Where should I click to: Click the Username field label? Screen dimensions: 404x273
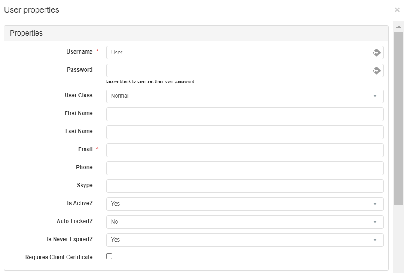pyautogui.click(x=79, y=52)
